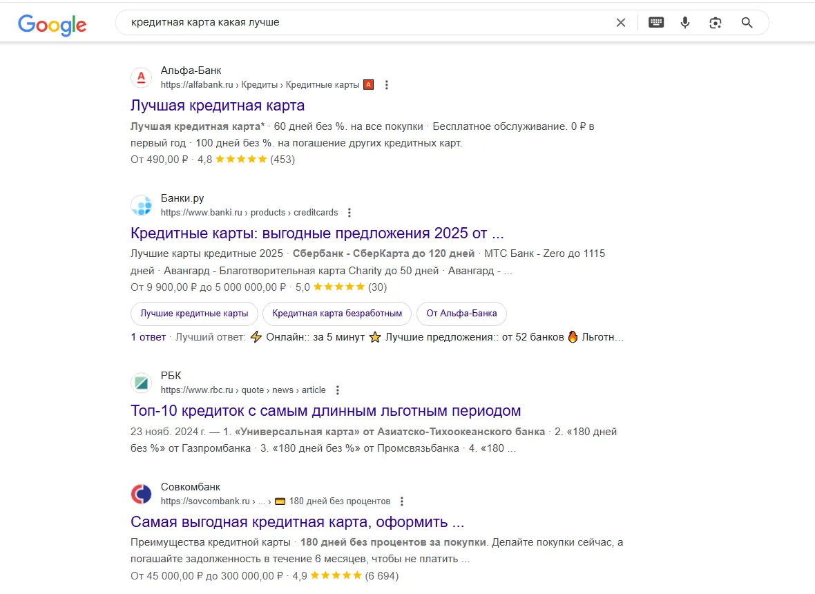Screen dimensions: 815x594
Task: Open "Лучшая кредитная карта" result link
Action: pos(218,106)
